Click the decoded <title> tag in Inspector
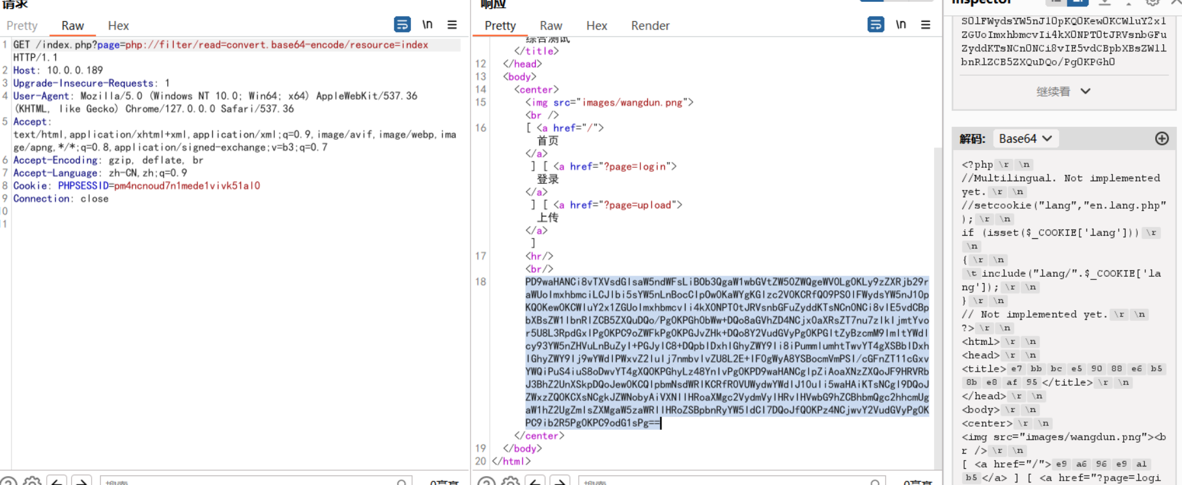Screen dimensions: 1182x485 (x=983, y=368)
